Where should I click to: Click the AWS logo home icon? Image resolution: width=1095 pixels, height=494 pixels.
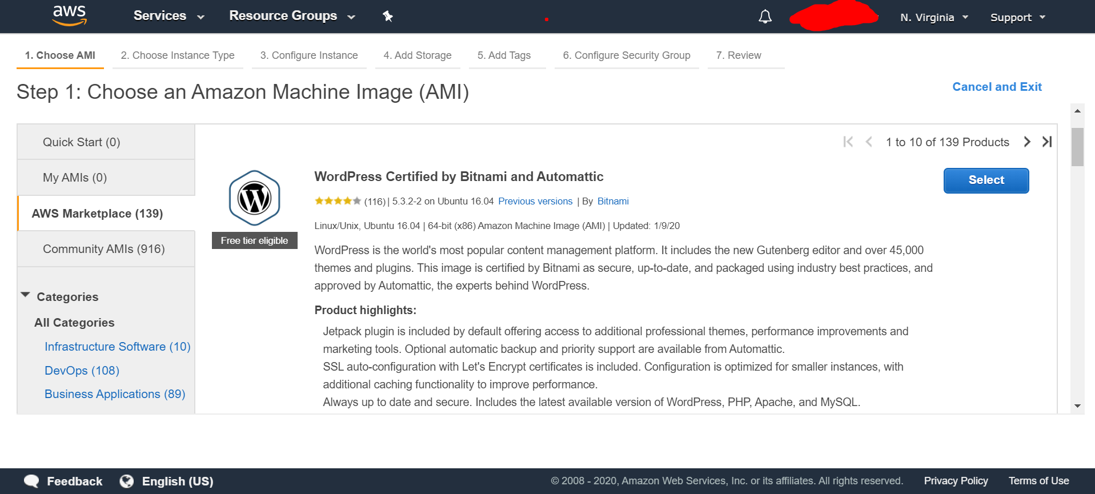69,16
